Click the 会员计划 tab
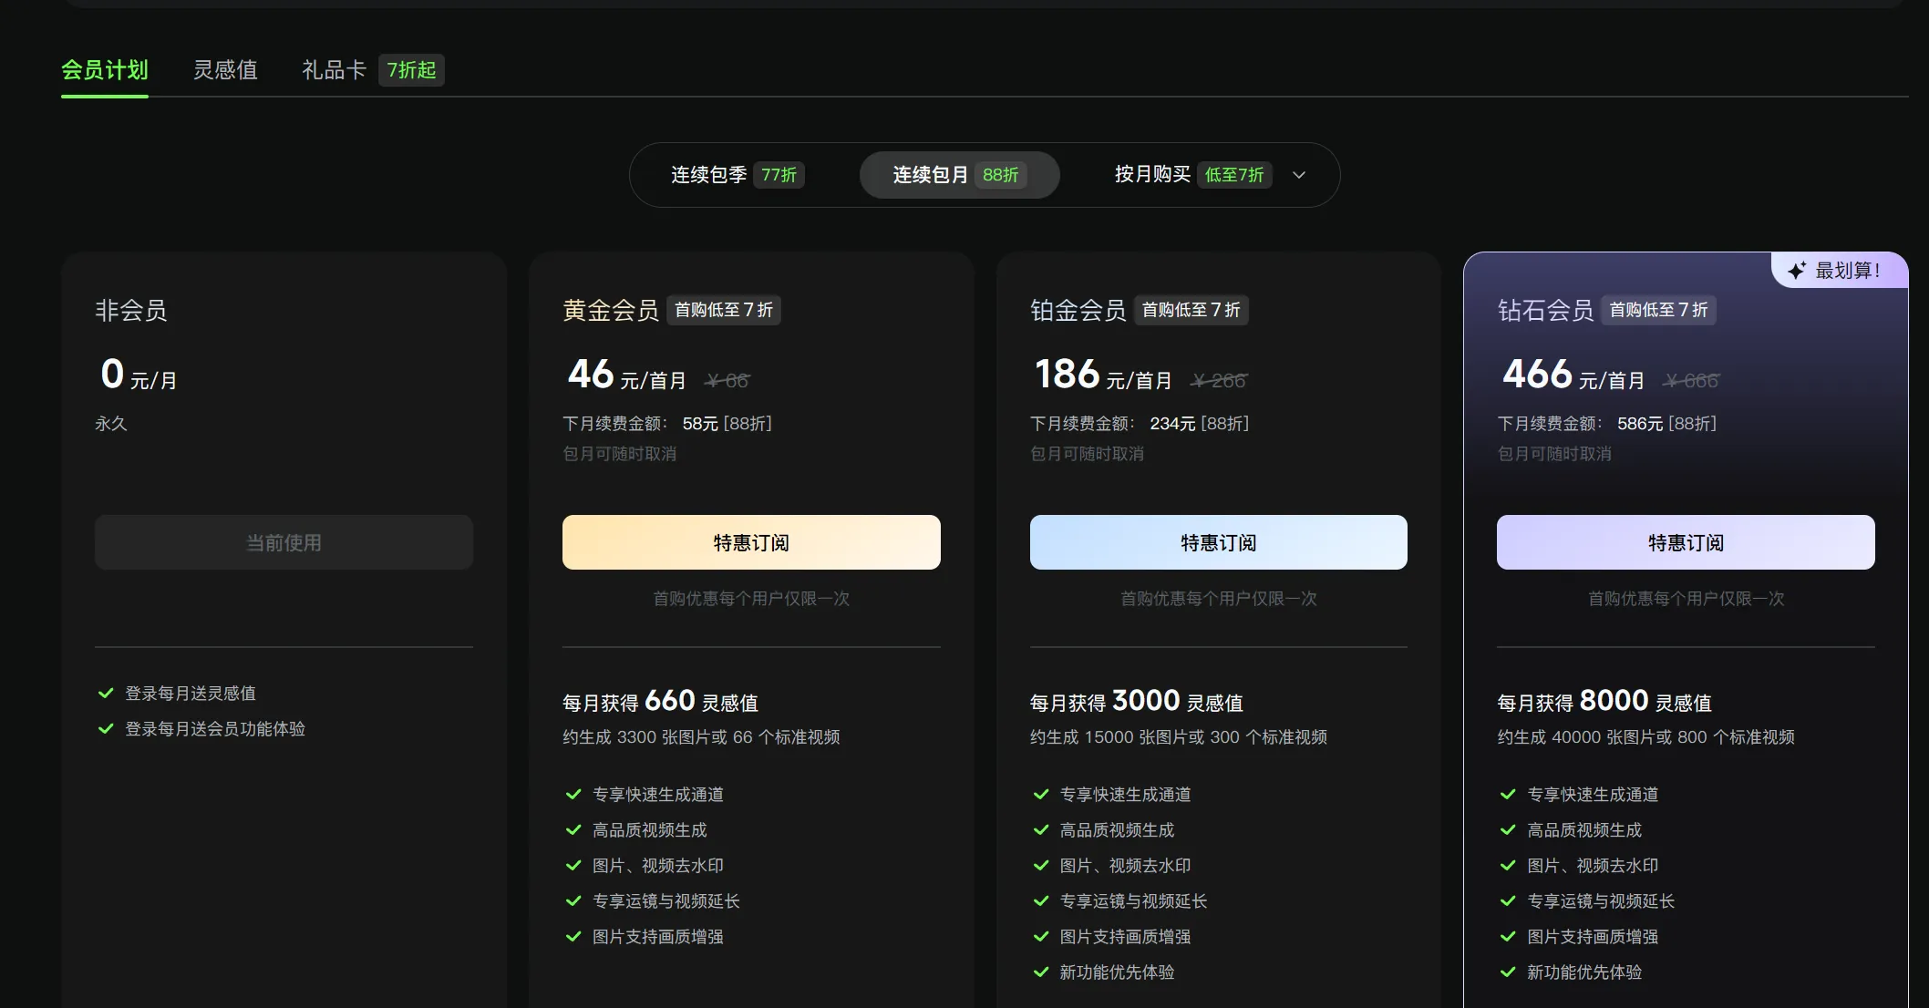The image size is (1929, 1008). tap(105, 70)
